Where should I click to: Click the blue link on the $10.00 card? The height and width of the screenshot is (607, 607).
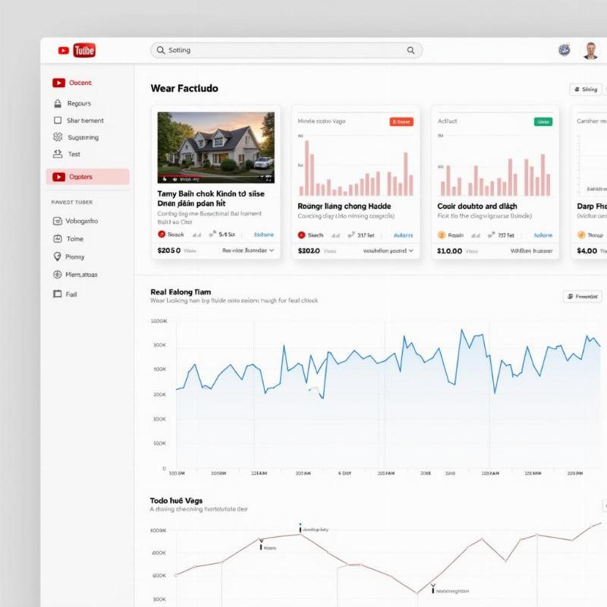[543, 235]
